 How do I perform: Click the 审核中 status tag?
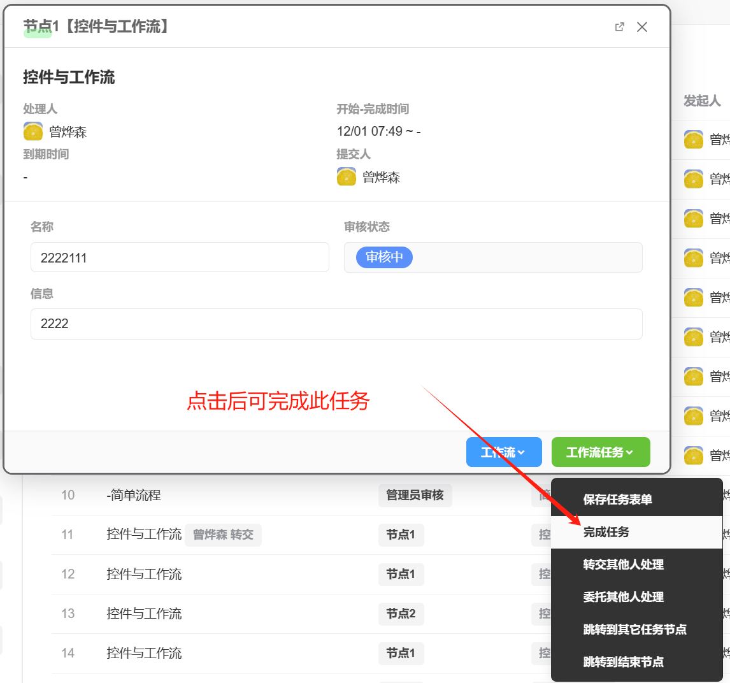pos(384,257)
